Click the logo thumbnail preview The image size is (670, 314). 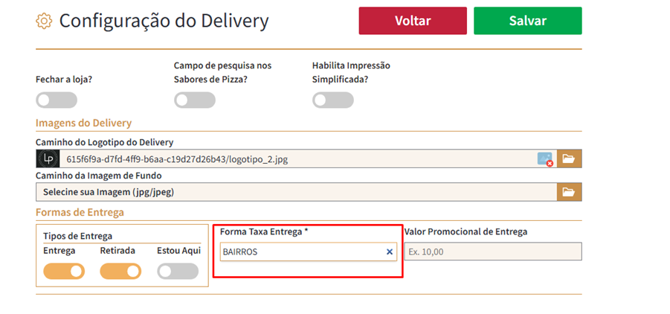pyautogui.click(x=48, y=158)
